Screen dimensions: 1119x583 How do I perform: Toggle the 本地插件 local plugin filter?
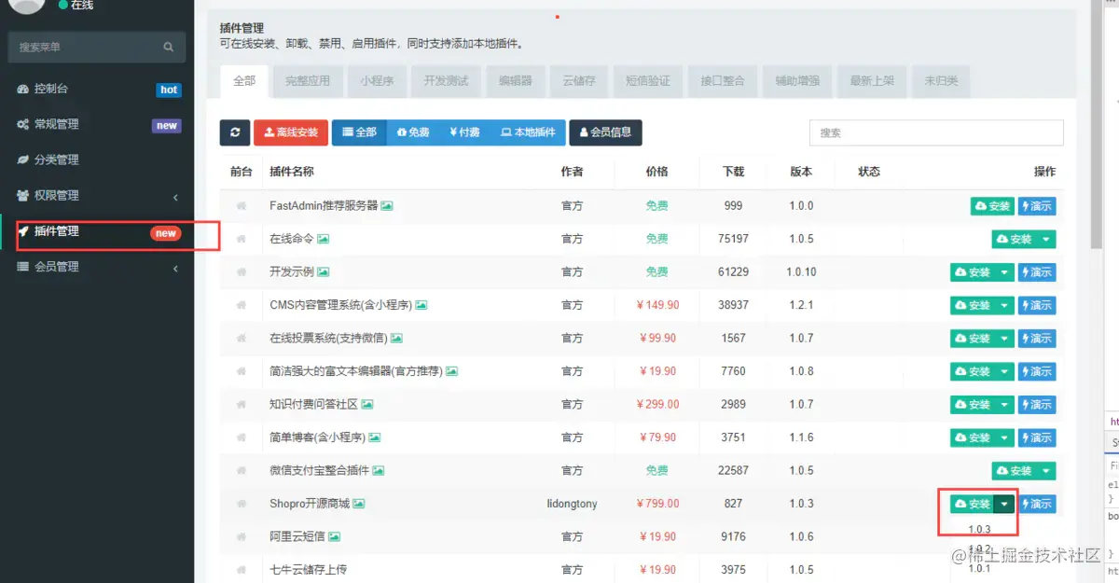533,132
